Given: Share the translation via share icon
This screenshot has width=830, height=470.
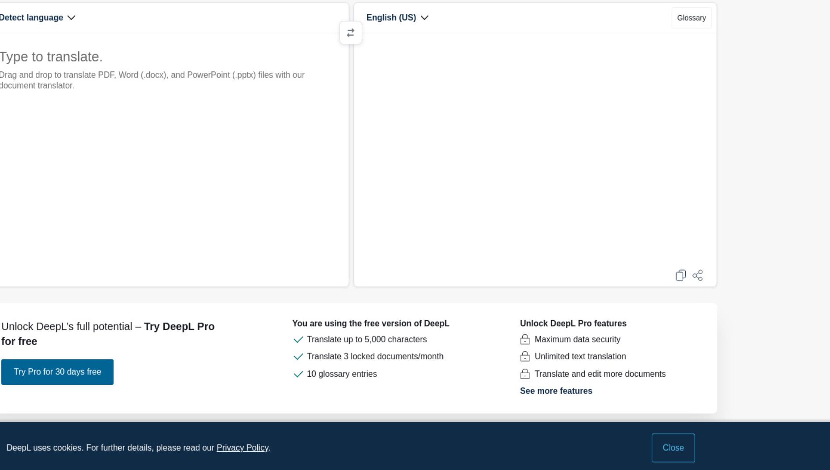Looking at the screenshot, I should click(x=698, y=275).
